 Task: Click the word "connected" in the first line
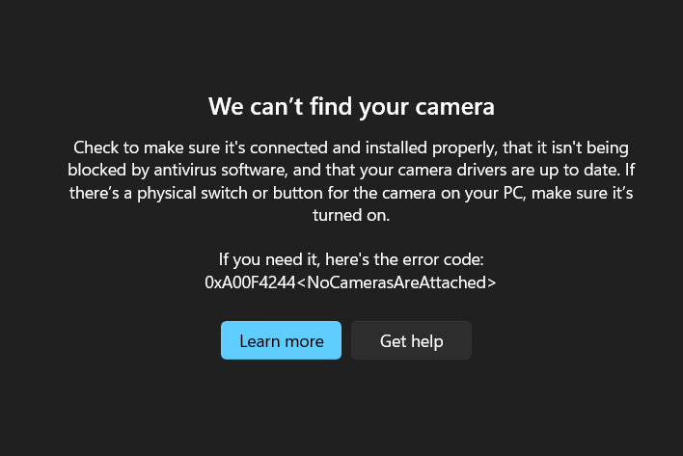click(x=288, y=148)
